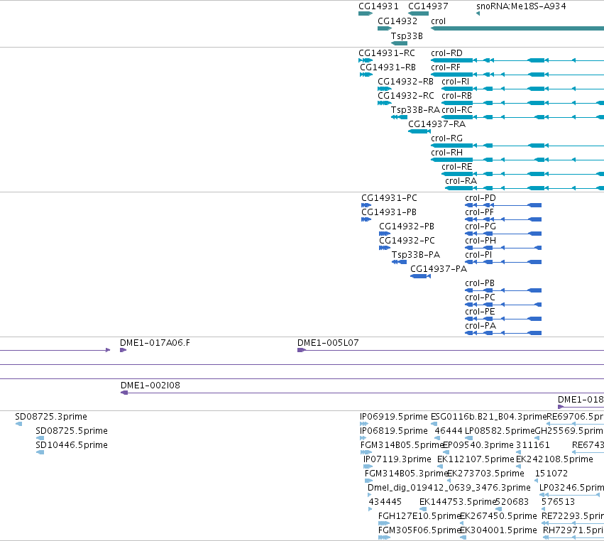Select the crol-RI transcript label
The height and width of the screenshot is (541, 604).
coord(456,82)
